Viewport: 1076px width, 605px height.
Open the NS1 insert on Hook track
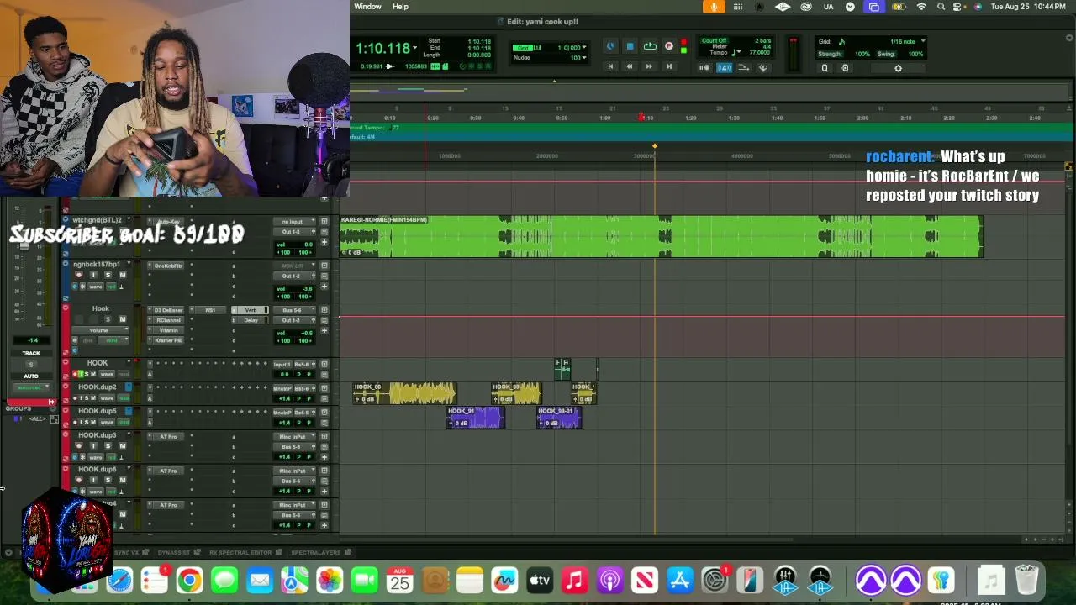pyautogui.click(x=210, y=310)
